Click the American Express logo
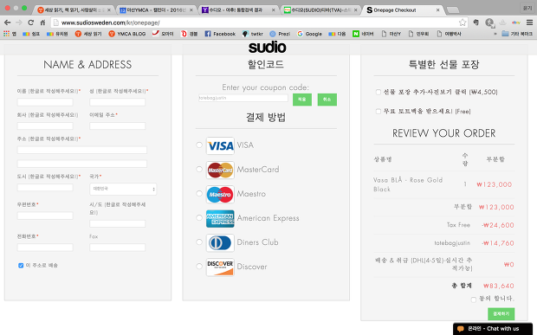The width and height of the screenshot is (537, 335). pos(220,219)
